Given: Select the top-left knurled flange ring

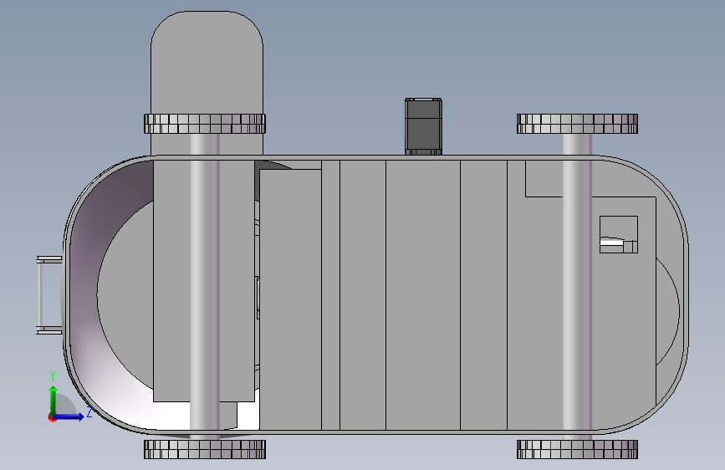Looking at the screenshot, I should (205, 124).
